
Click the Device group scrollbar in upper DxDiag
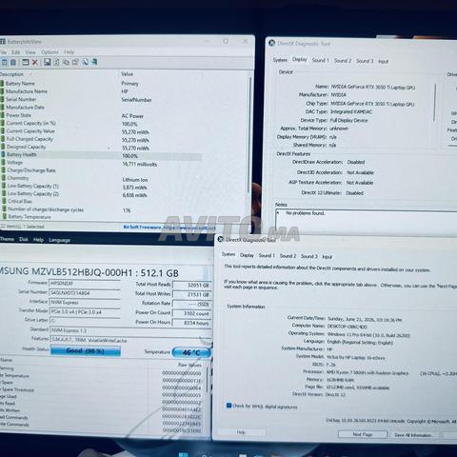[x=435, y=102]
